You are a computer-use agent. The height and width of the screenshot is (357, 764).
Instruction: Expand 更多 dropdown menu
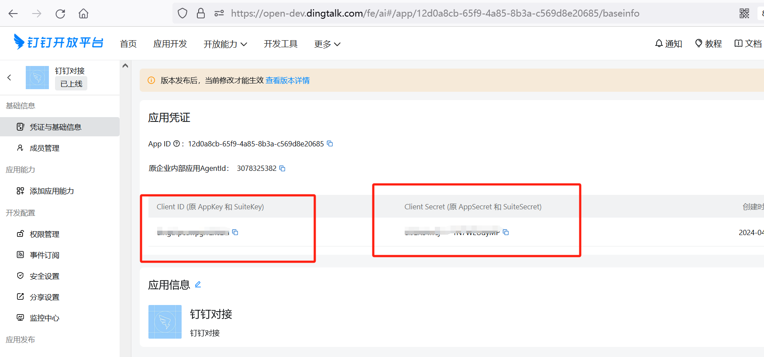click(x=327, y=44)
